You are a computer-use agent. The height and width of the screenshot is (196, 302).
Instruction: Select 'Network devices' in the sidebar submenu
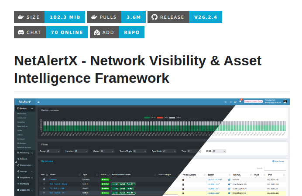click(24, 147)
